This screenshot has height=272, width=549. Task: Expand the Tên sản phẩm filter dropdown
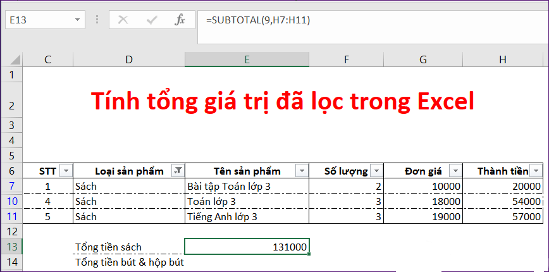[x=302, y=171]
